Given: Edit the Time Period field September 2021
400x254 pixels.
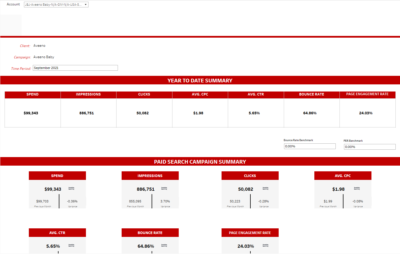Looking at the screenshot, I should pos(75,68).
